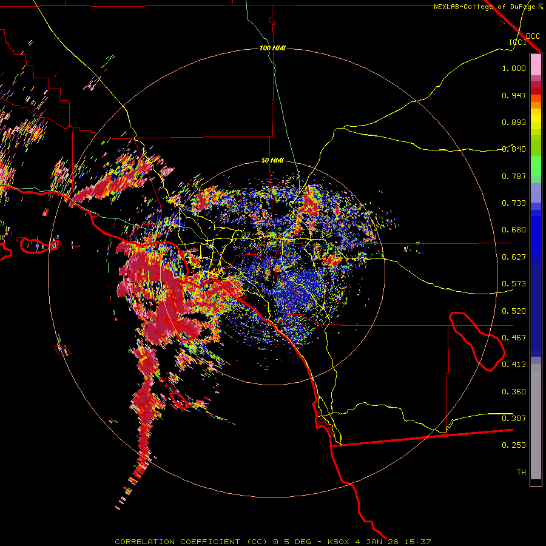Select the 0.893 scale value

coord(514,122)
